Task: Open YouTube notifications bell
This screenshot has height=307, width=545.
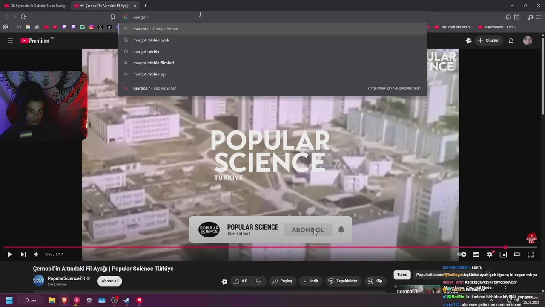Action: coord(511,41)
